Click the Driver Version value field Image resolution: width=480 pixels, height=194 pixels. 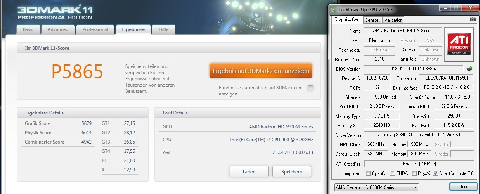click(x=419, y=135)
